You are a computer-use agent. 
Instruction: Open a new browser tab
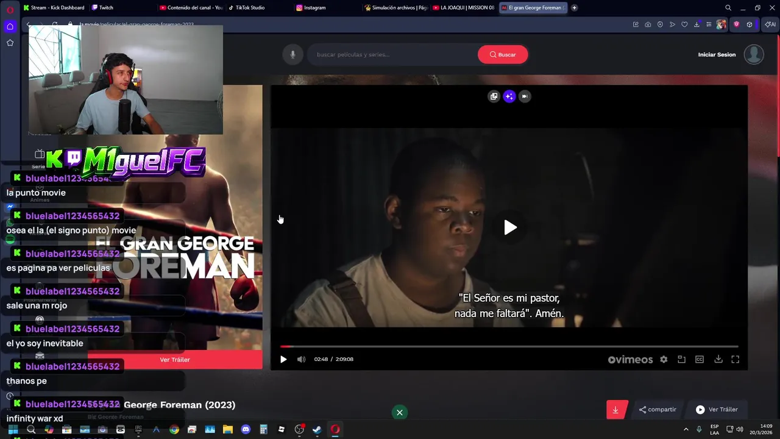pos(574,8)
